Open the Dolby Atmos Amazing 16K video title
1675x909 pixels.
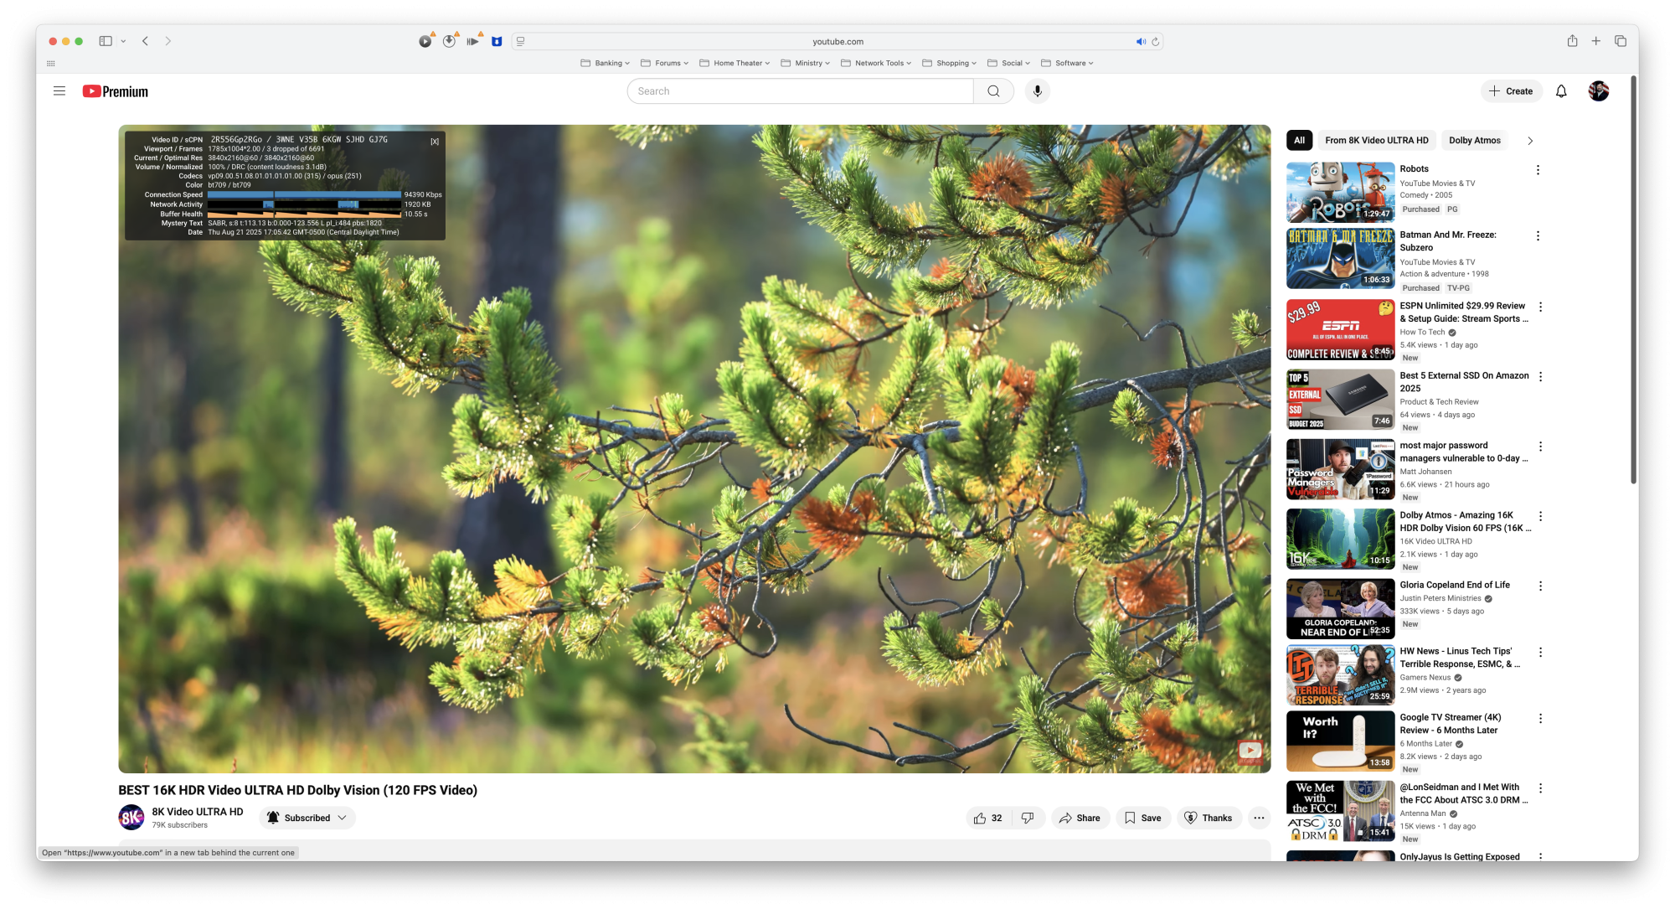[1465, 522]
